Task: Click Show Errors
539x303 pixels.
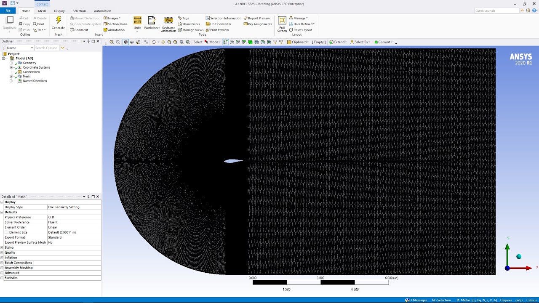Action: (x=189, y=24)
